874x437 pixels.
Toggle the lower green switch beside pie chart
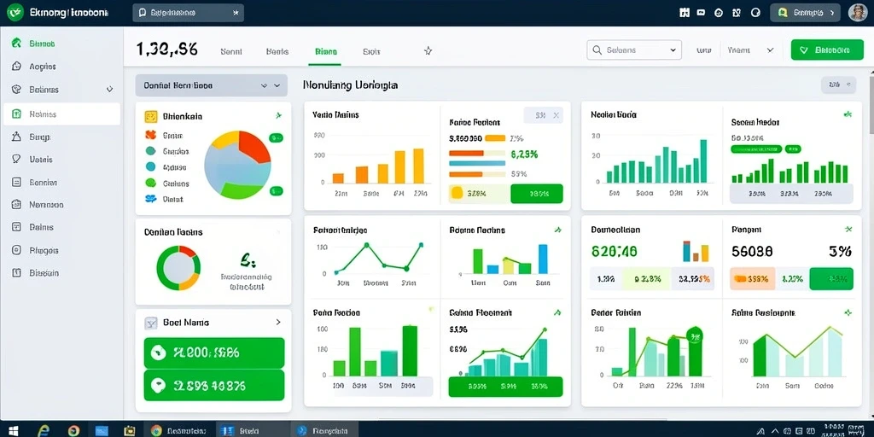276,191
